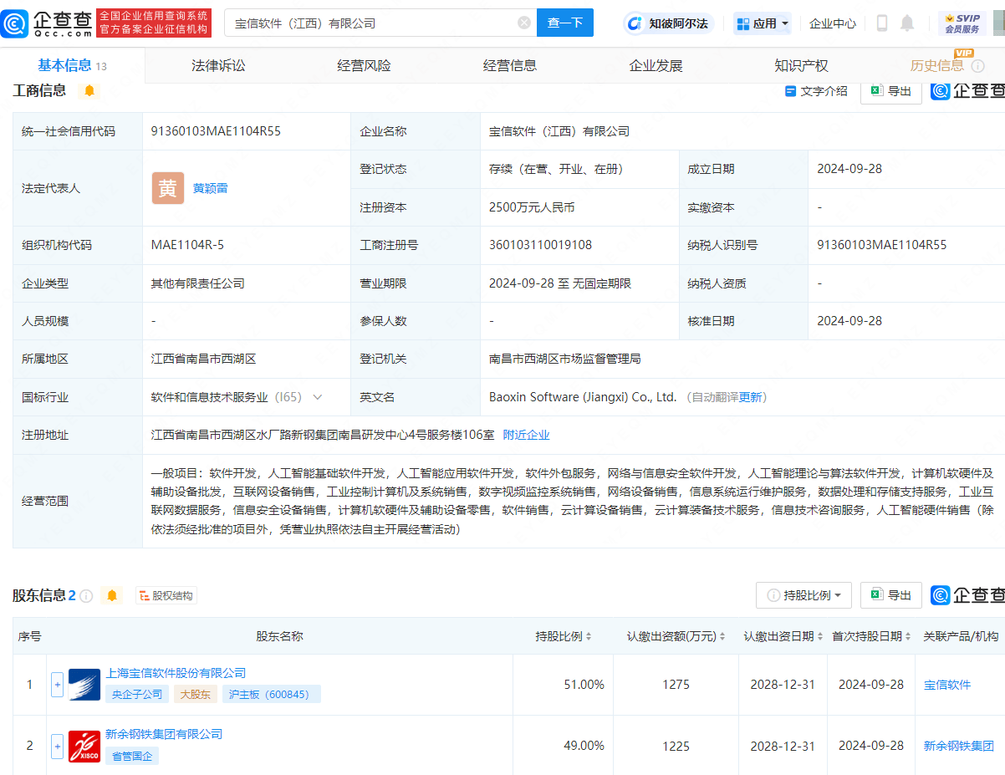This screenshot has width=1005, height=775.
Task: Click credit code 91360103MAE1104R55 text
Action: (x=216, y=131)
